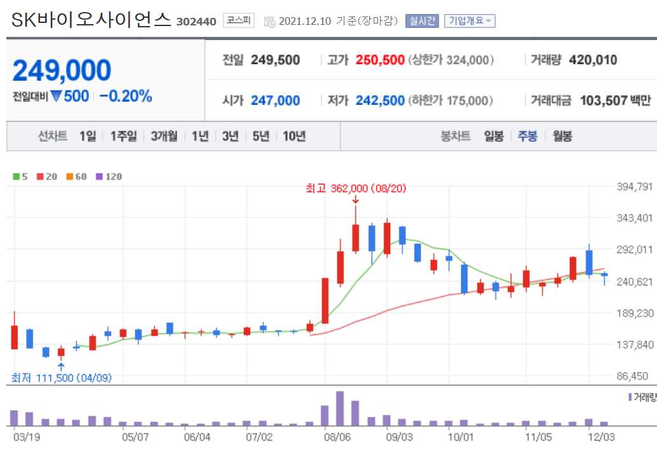This screenshot has width=657, height=450.
Task: Toggle the purple 120-period moving average legend
Action: (100, 177)
